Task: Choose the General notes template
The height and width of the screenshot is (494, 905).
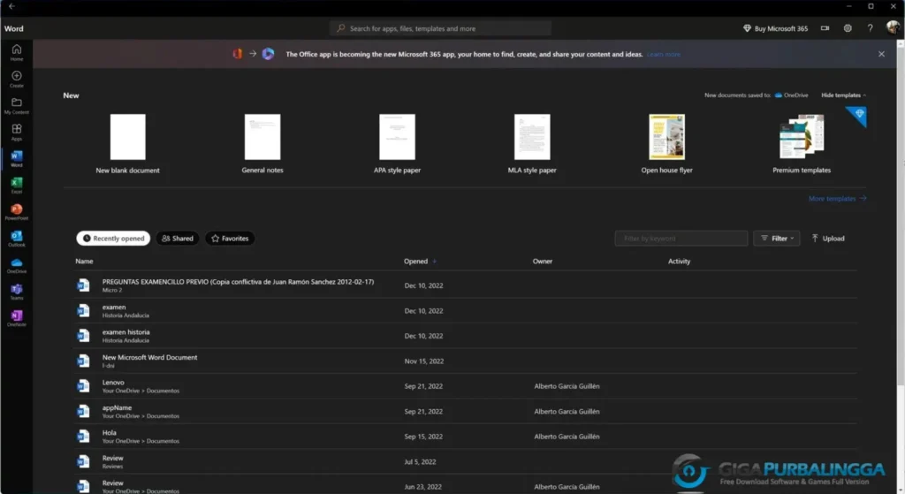Action: [262, 144]
